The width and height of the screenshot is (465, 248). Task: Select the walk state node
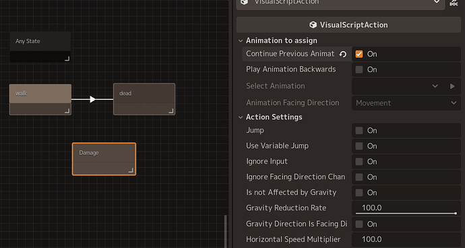pyautogui.click(x=40, y=99)
